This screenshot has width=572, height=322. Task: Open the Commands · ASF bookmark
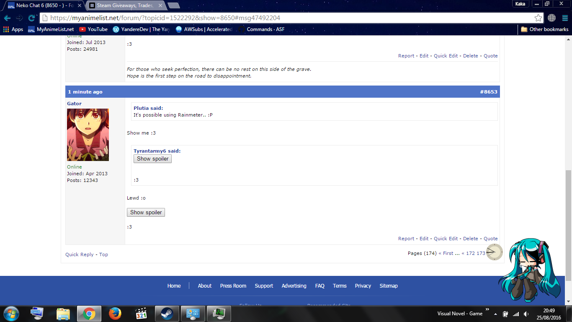click(261, 29)
